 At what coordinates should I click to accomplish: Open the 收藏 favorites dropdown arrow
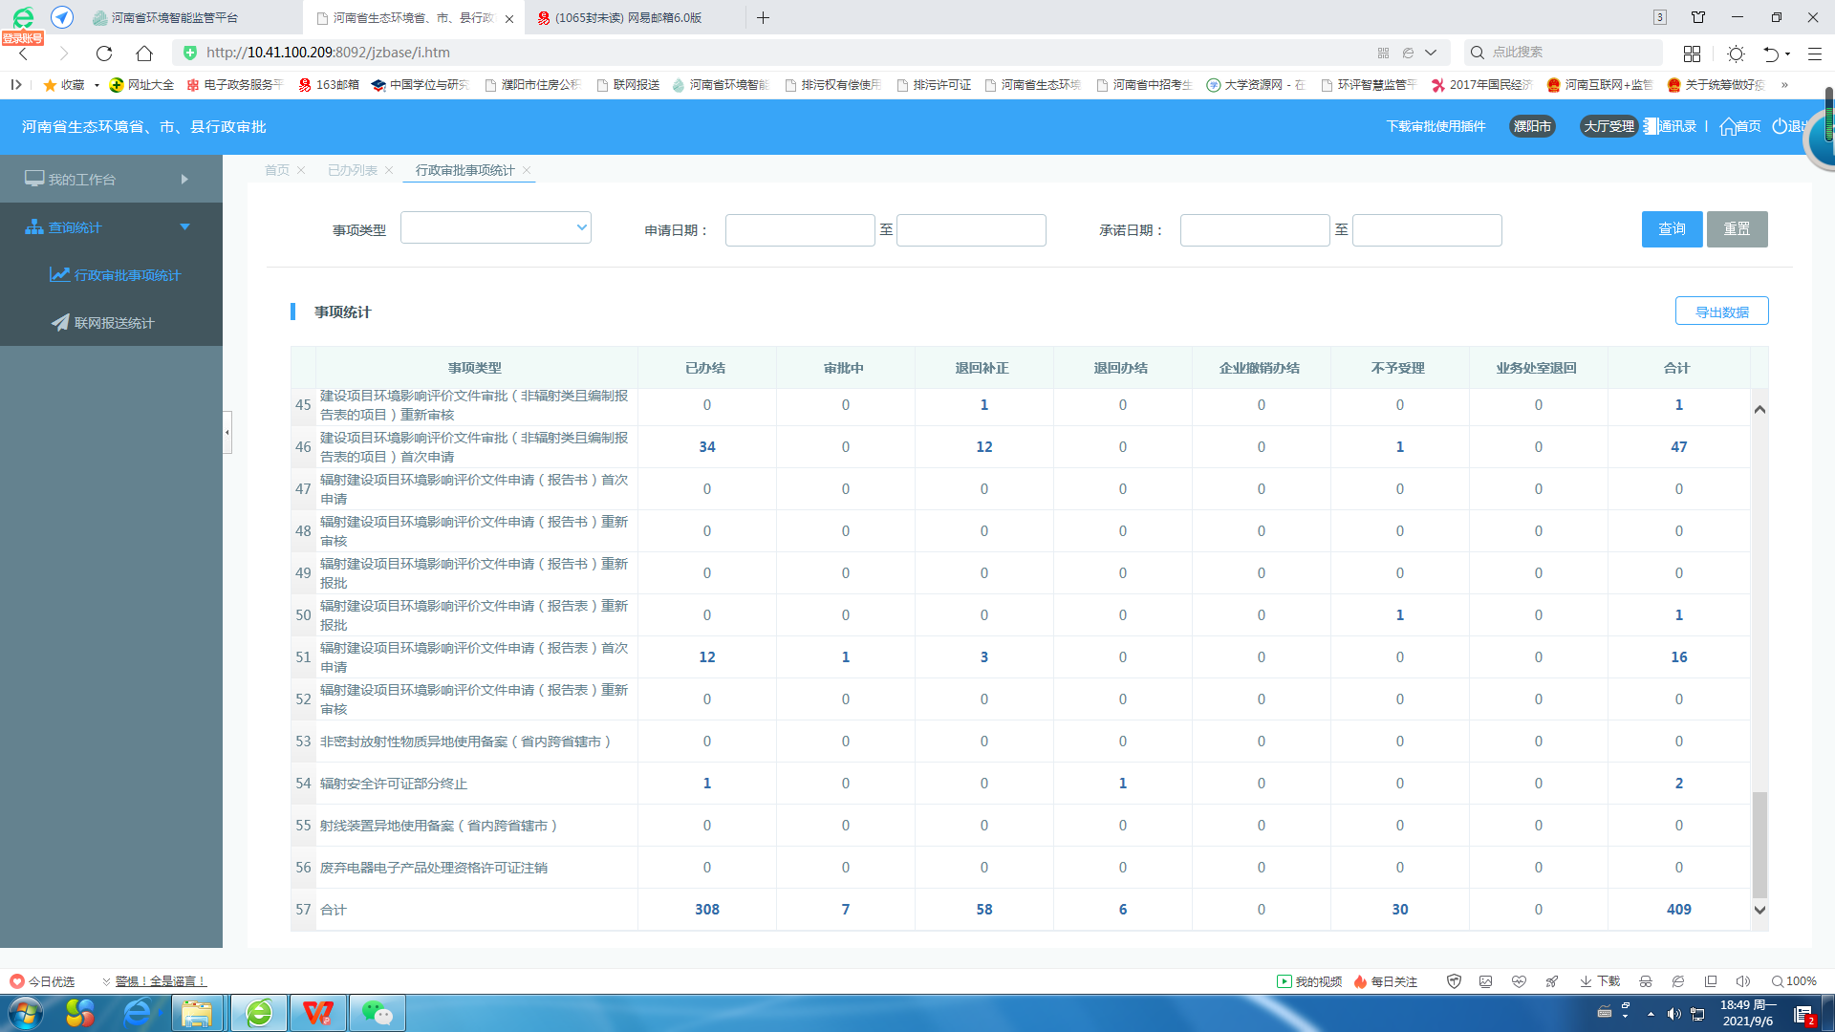[97, 85]
